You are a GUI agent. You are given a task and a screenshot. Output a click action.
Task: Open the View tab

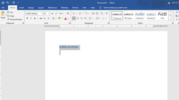tap(84, 8)
